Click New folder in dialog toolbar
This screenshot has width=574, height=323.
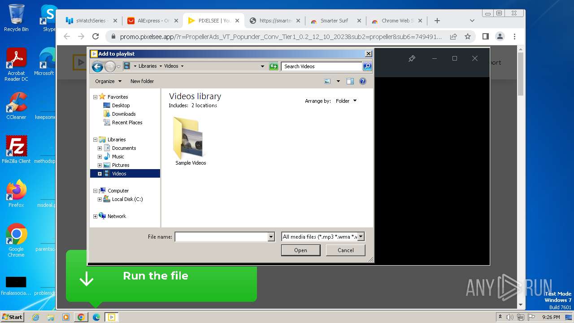pyautogui.click(x=142, y=81)
